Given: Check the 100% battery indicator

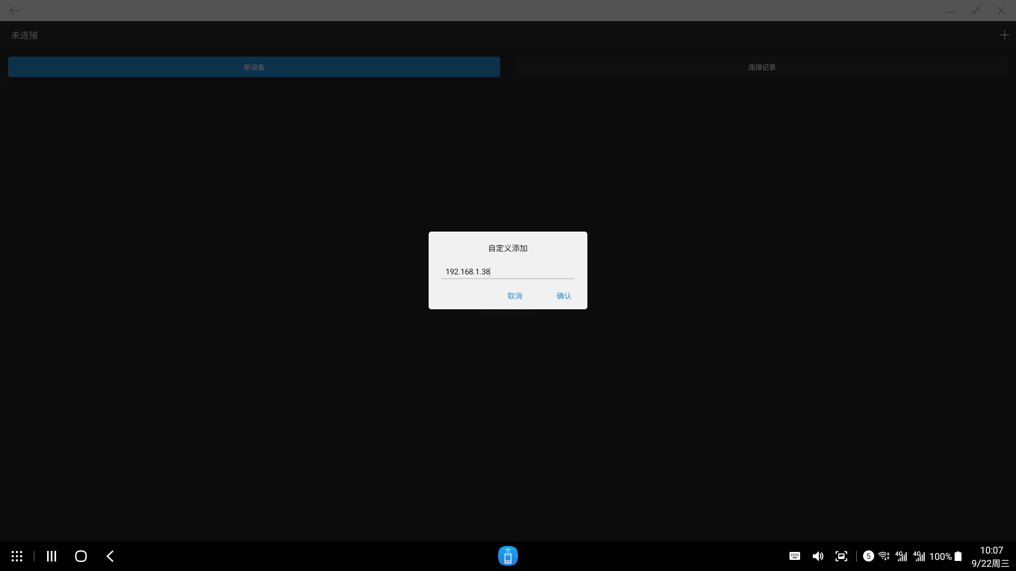Looking at the screenshot, I should click(x=946, y=557).
